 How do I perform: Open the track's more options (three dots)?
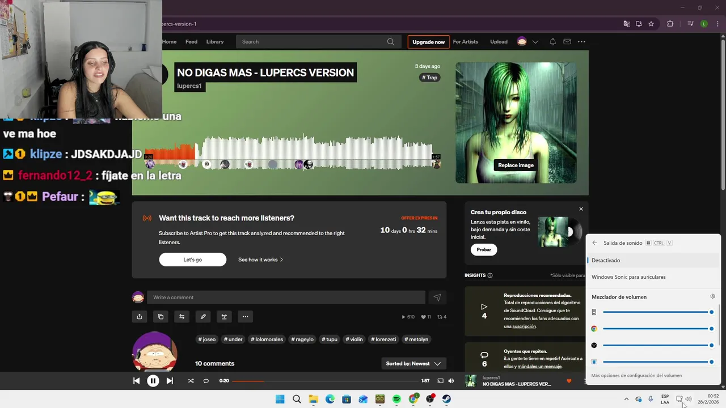click(245, 317)
